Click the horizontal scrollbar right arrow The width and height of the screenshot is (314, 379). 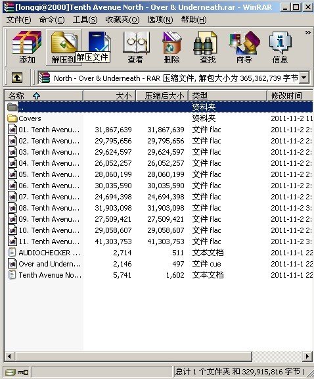click(x=307, y=356)
